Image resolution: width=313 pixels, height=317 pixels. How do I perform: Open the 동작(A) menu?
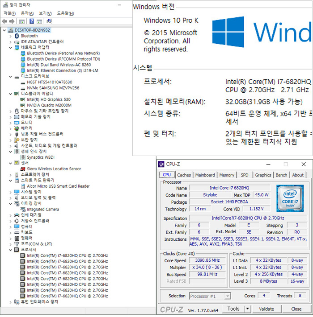point(27,13)
